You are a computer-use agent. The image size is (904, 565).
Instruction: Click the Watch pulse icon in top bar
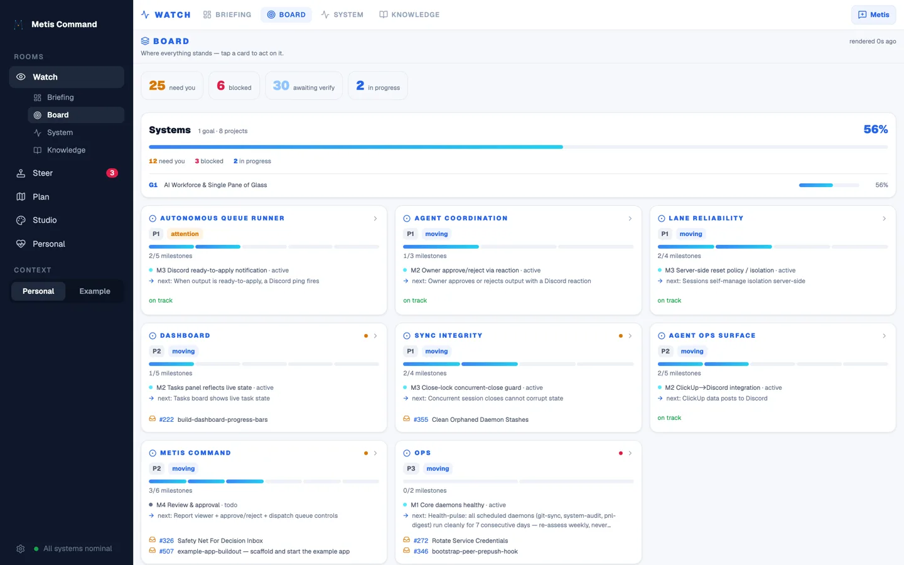click(x=145, y=14)
